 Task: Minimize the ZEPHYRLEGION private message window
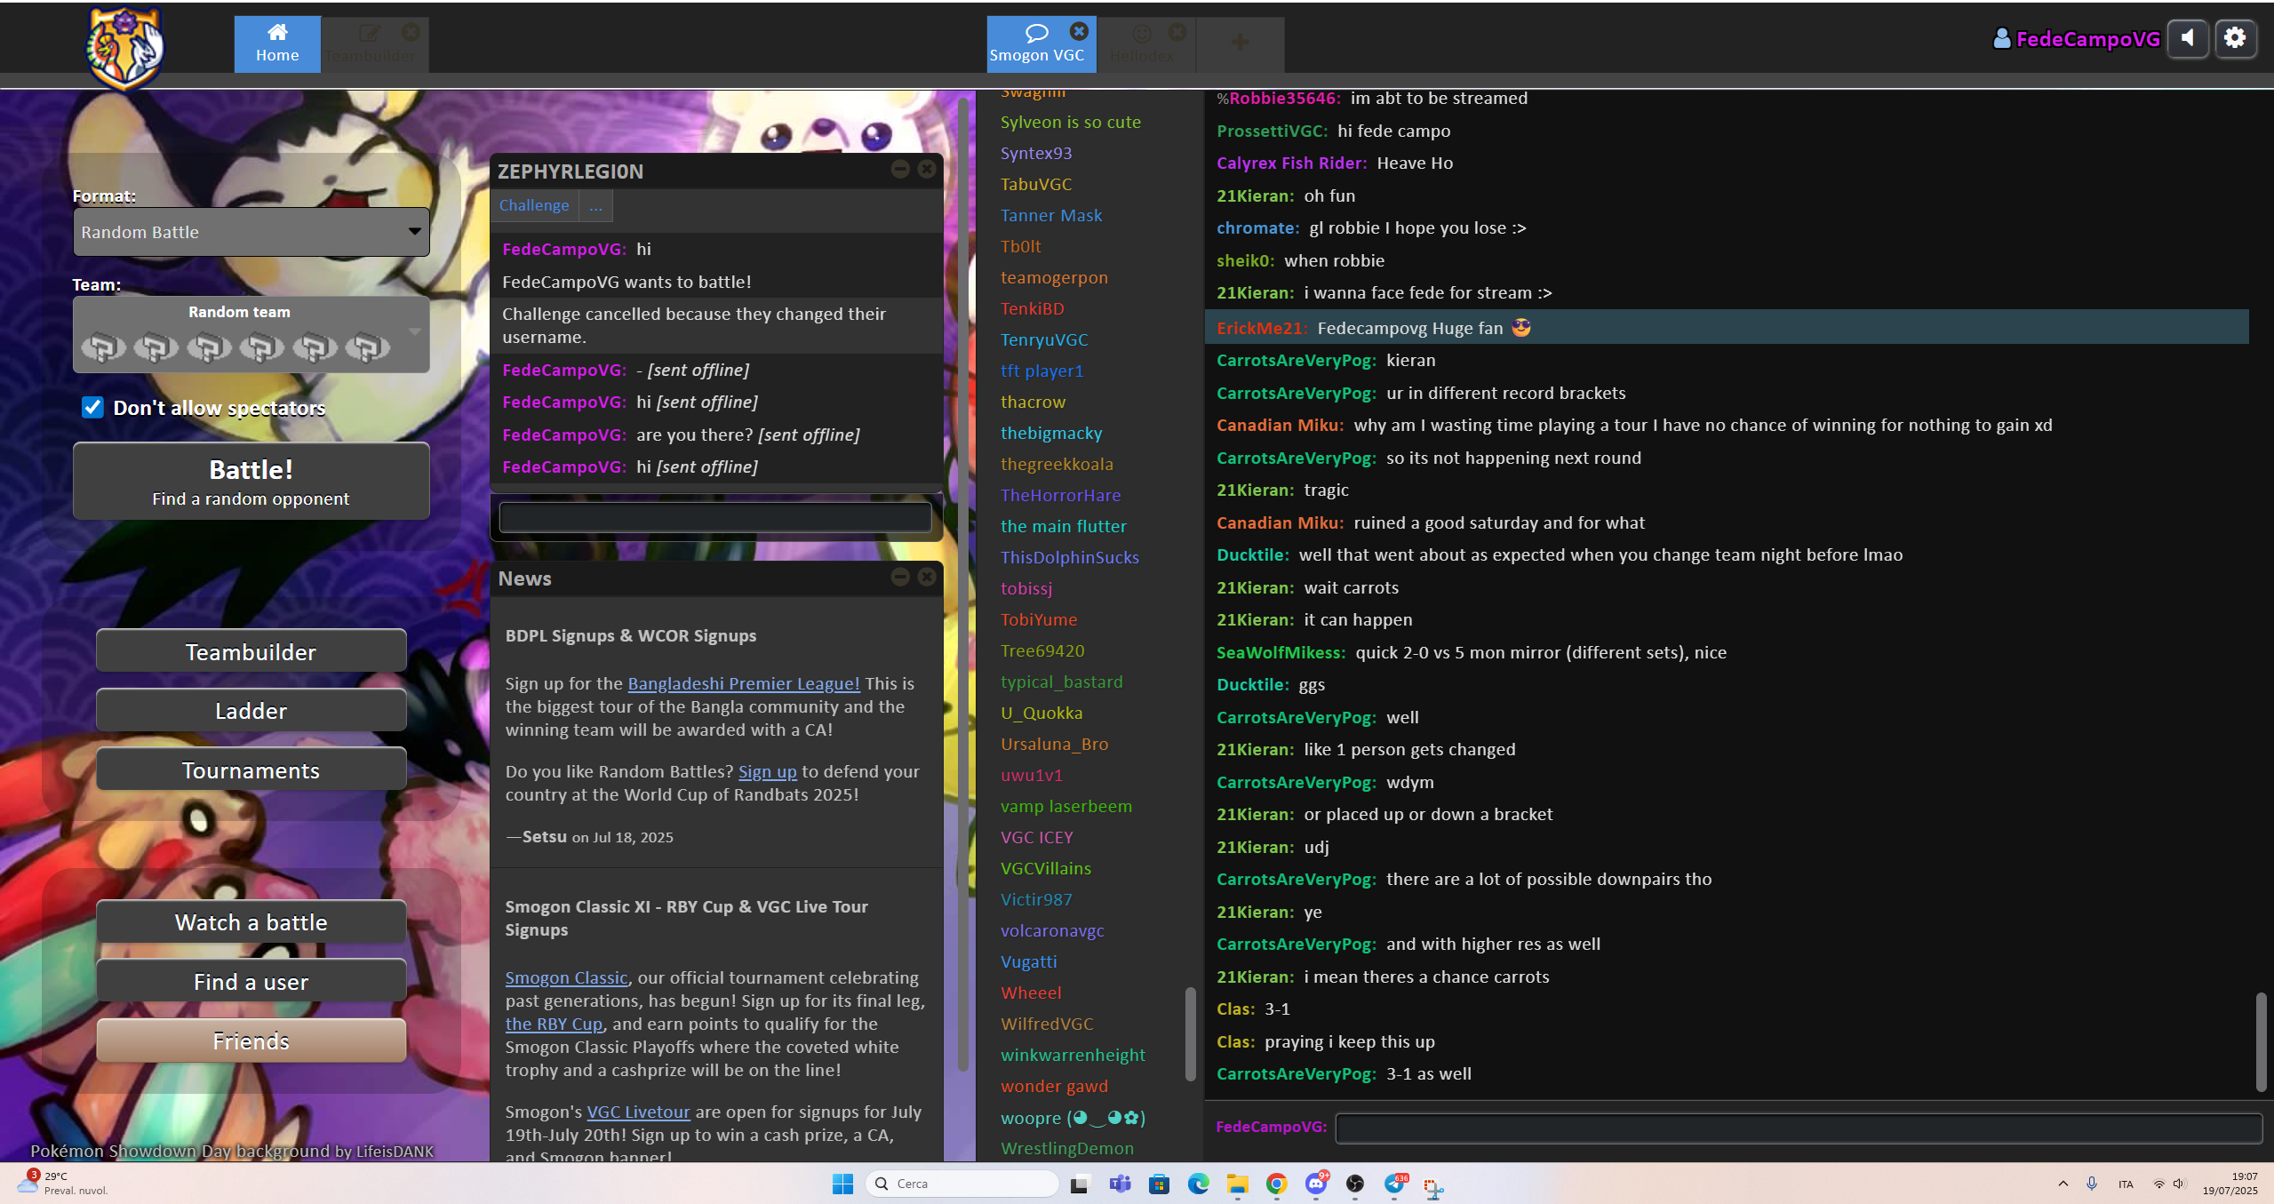[x=900, y=169]
